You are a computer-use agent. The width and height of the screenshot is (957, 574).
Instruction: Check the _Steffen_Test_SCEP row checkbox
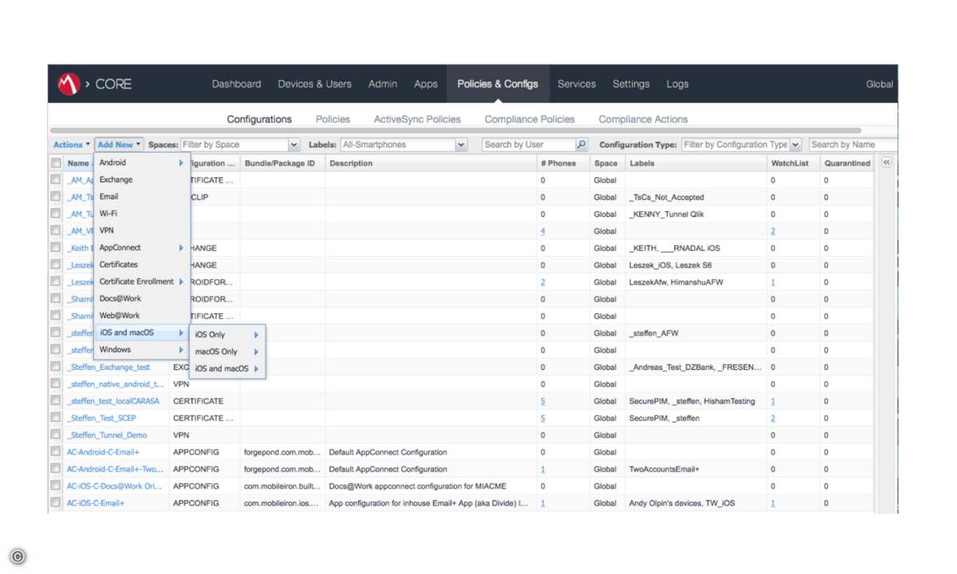(56, 418)
